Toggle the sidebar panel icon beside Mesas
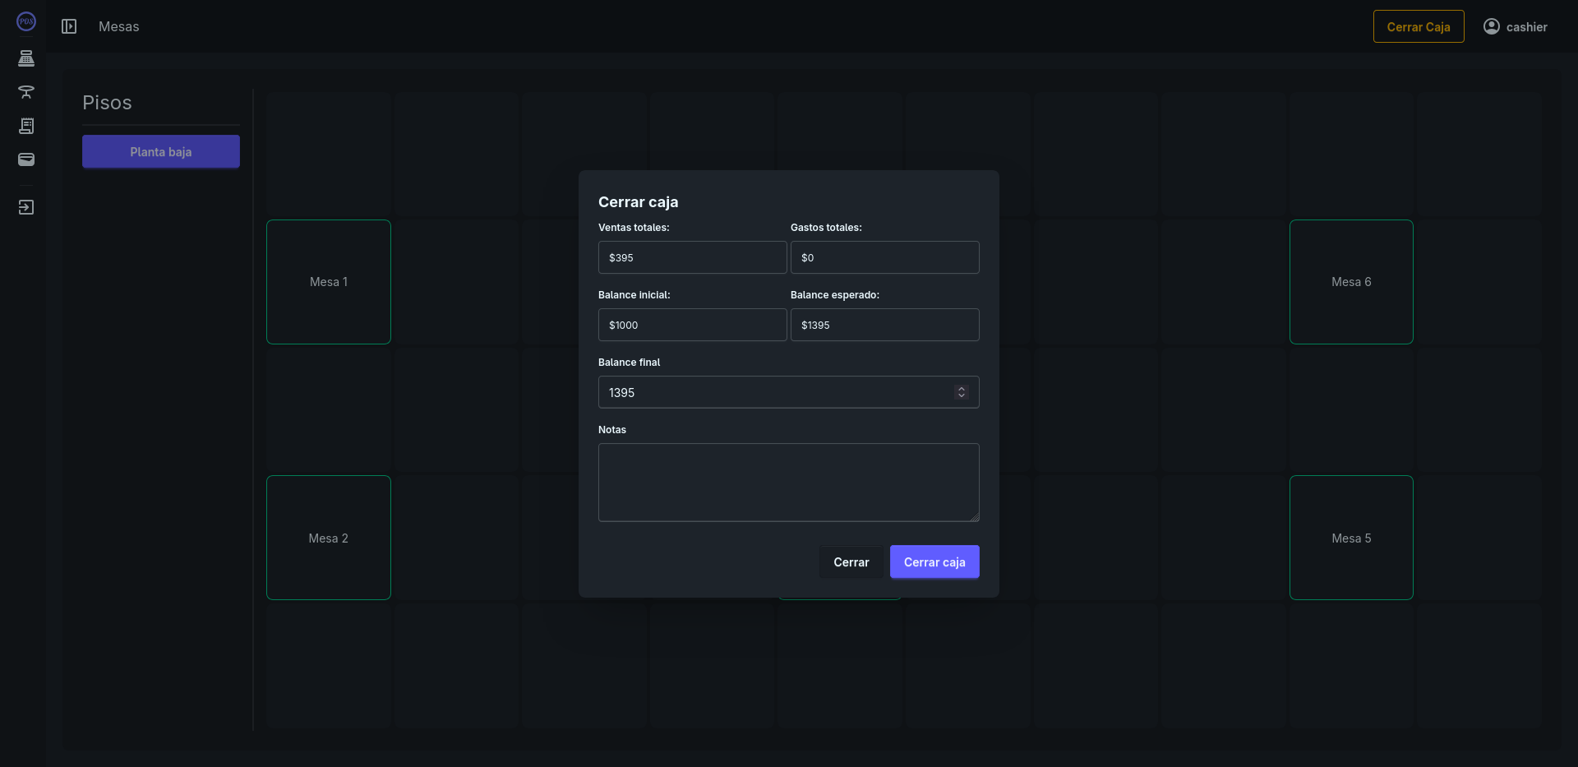Viewport: 1578px width, 767px height. (x=69, y=27)
